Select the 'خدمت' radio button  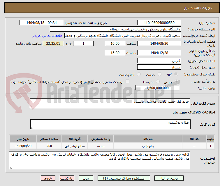point(159,74)
